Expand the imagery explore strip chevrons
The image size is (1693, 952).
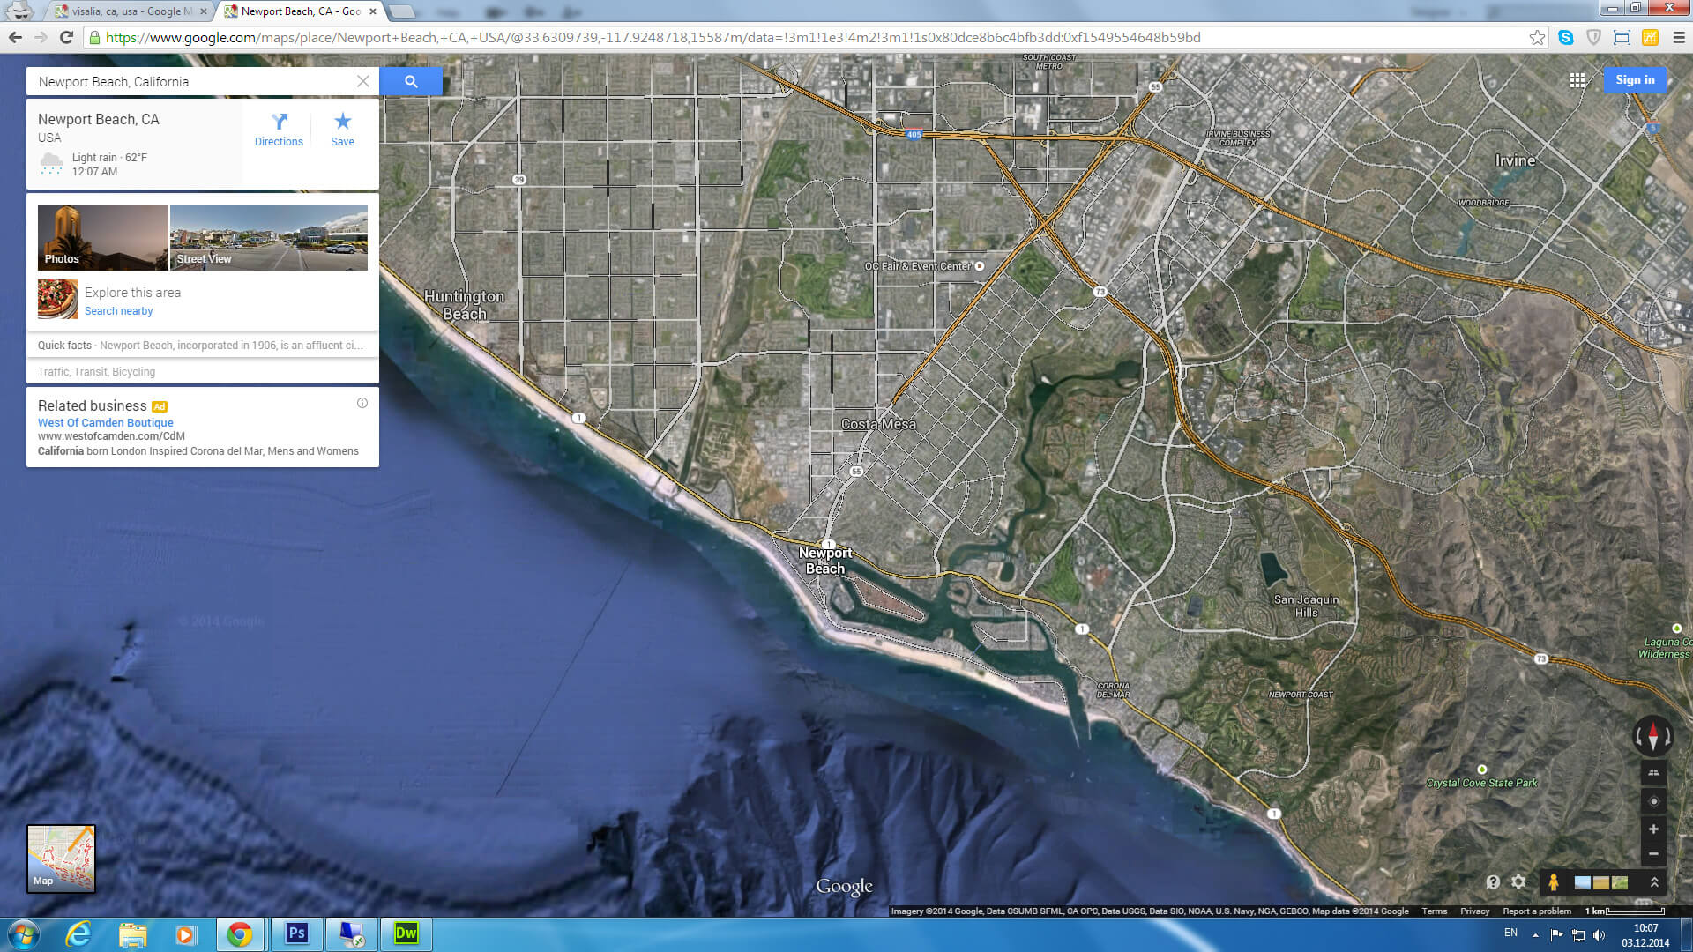point(1654,881)
